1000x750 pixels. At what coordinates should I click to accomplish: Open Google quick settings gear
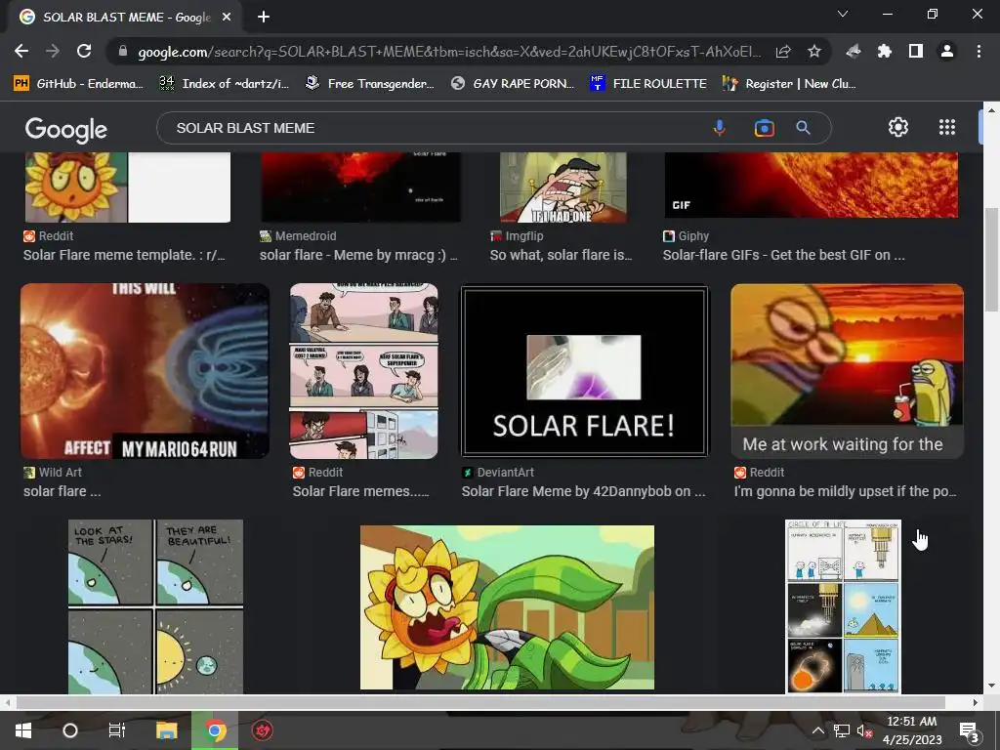click(x=898, y=128)
